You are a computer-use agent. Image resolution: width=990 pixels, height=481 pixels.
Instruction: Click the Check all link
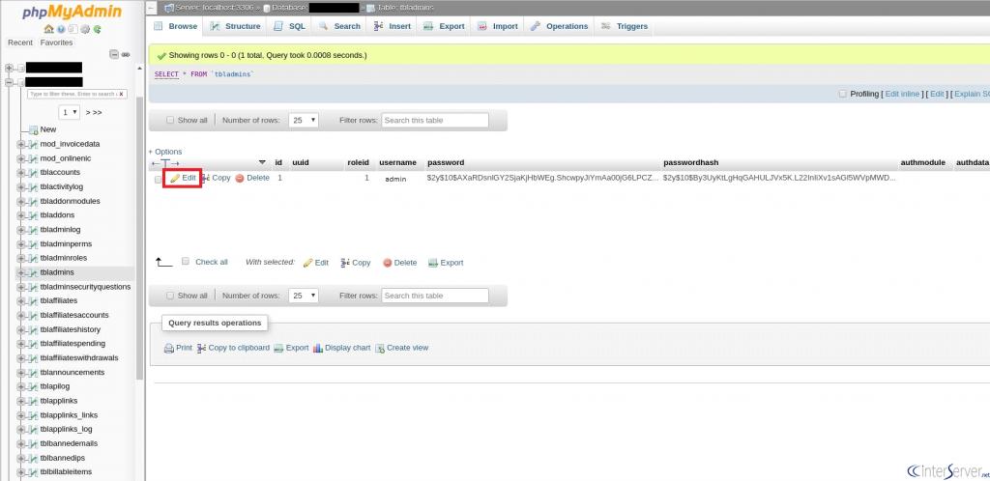pyautogui.click(x=212, y=262)
